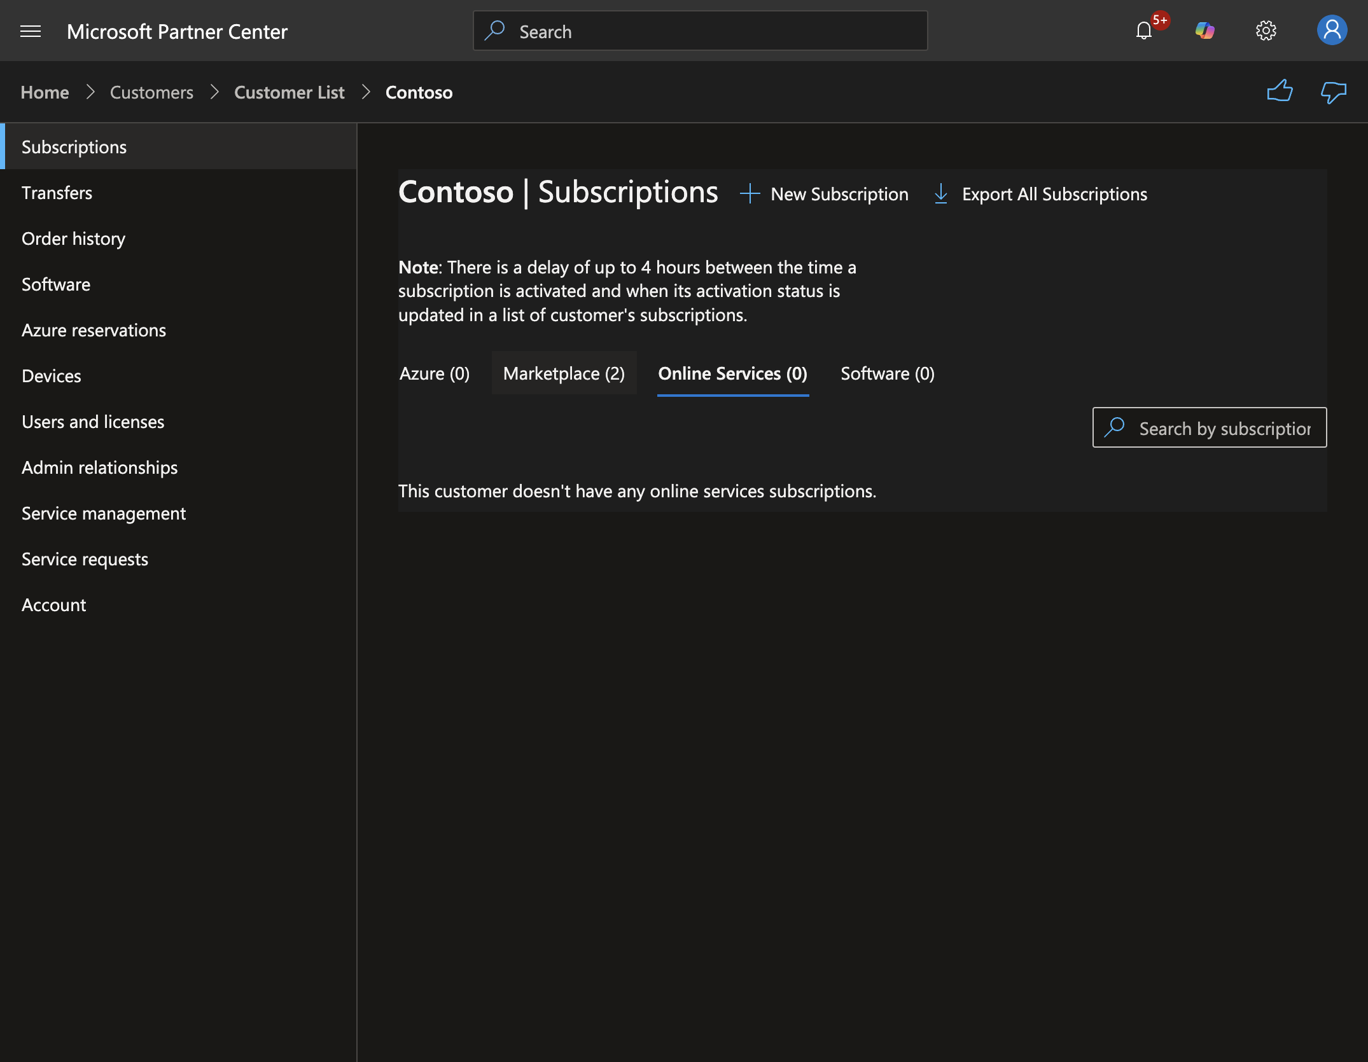Open the notifications bell
This screenshot has width=1368, height=1062.
[1144, 31]
